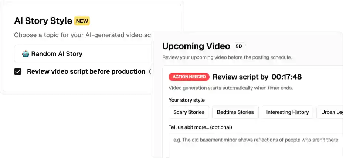Screen dimensions: 343x158
Task: Click the Review script by text
Action: [240, 77]
